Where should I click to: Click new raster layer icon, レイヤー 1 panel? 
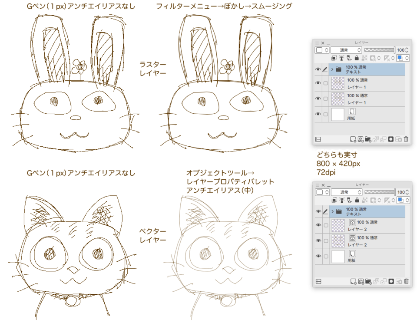pyautogui.click(x=353, y=139)
